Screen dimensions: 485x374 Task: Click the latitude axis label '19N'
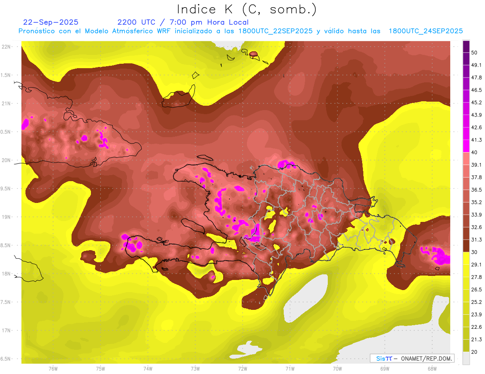click(x=6, y=217)
